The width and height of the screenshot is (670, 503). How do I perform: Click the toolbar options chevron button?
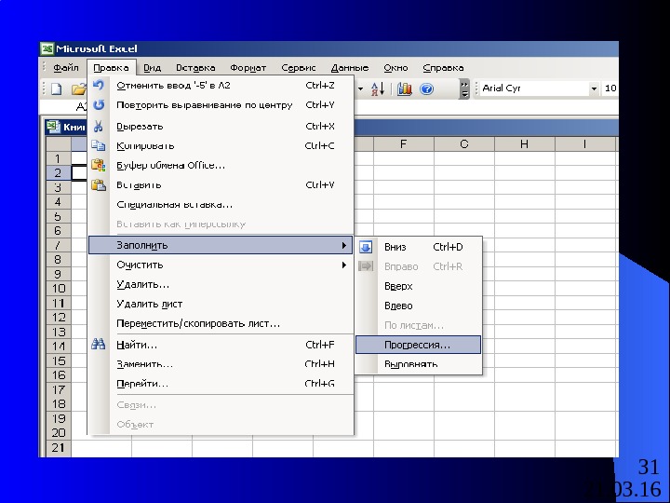coord(464,88)
